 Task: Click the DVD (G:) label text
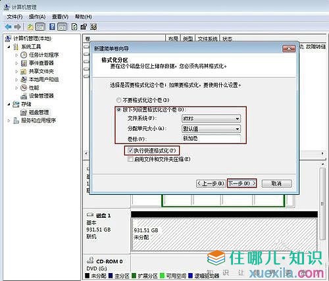pyautogui.click(x=97, y=268)
